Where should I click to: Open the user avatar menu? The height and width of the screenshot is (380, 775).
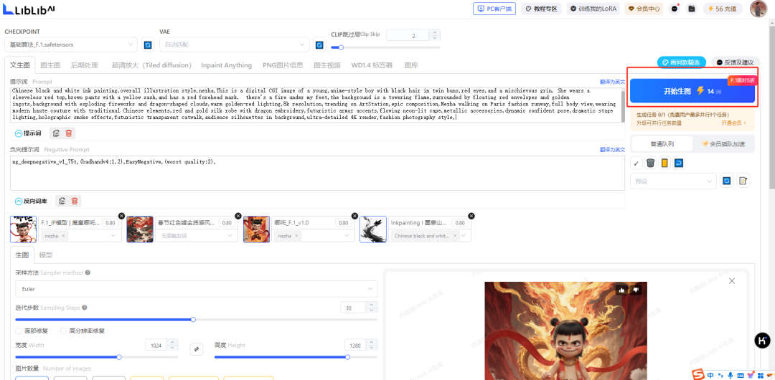(758, 9)
